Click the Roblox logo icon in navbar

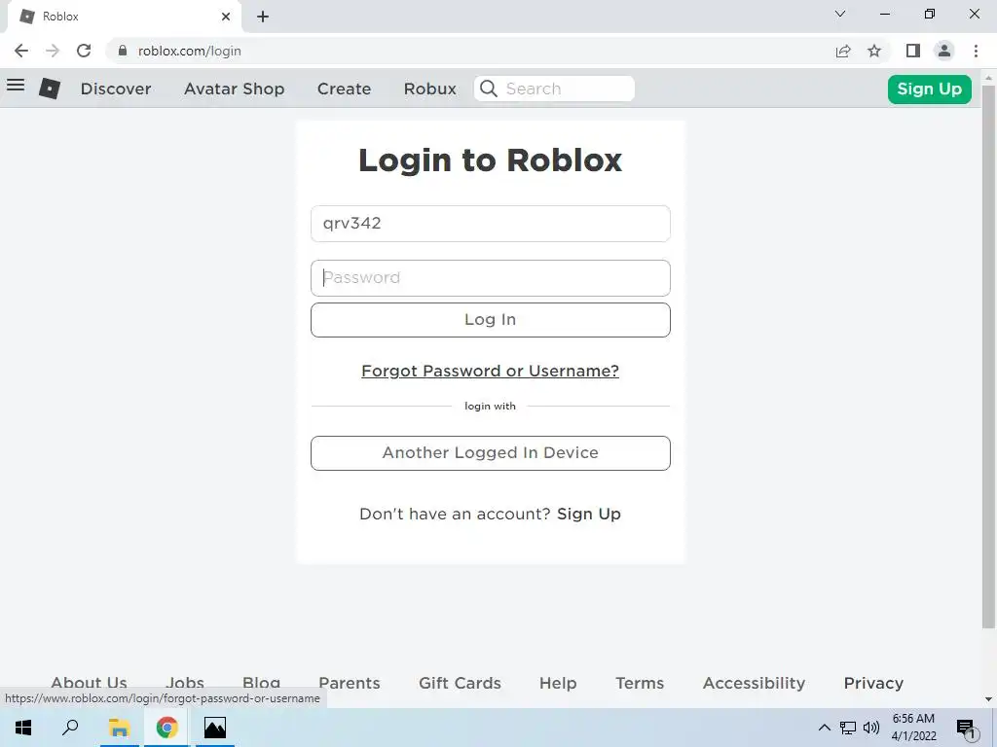coord(50,89)
